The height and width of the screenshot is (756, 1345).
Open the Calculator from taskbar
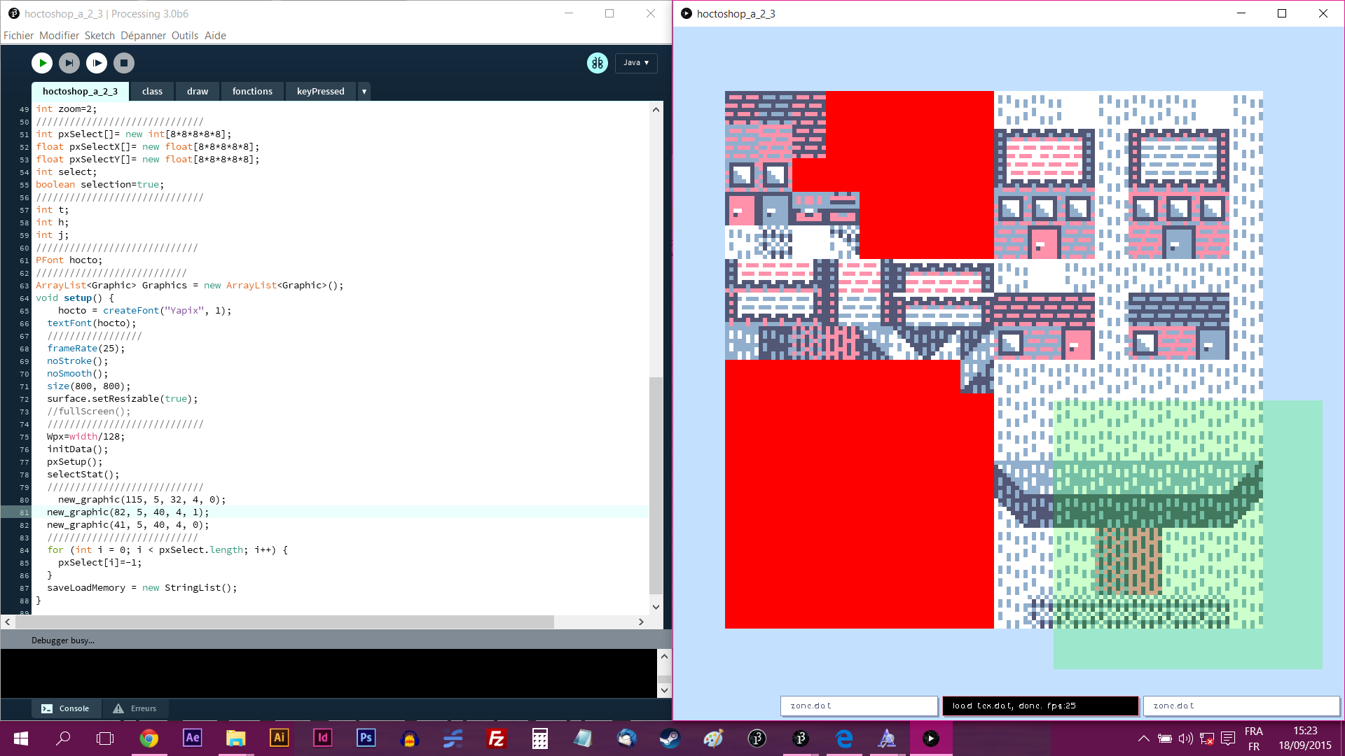(539, 738)
